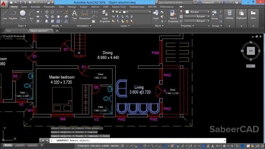Image resolution: width=265 pixels, height=149 pixels.
Task: Open Layer Properties manager
Action: 105,16
